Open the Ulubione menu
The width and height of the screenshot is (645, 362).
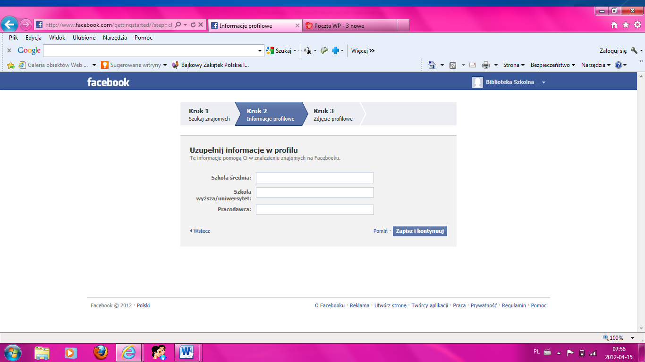[x=84, y=38]
